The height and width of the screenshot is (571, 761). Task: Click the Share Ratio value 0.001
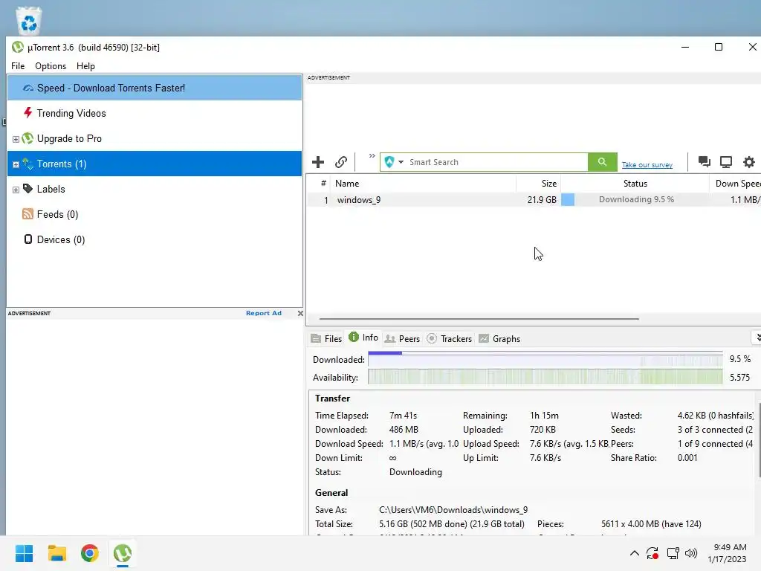tap(687, 458)
